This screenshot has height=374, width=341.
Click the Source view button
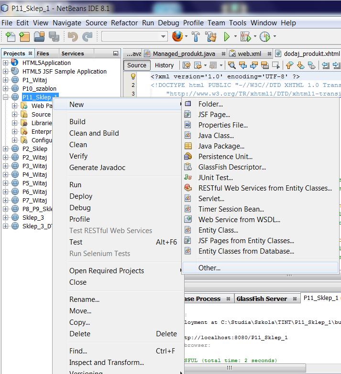137,65
